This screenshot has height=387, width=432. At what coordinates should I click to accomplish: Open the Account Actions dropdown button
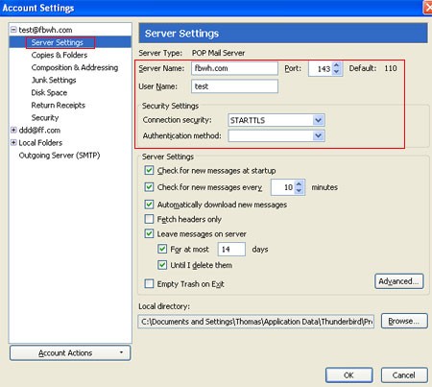[70, 352]
